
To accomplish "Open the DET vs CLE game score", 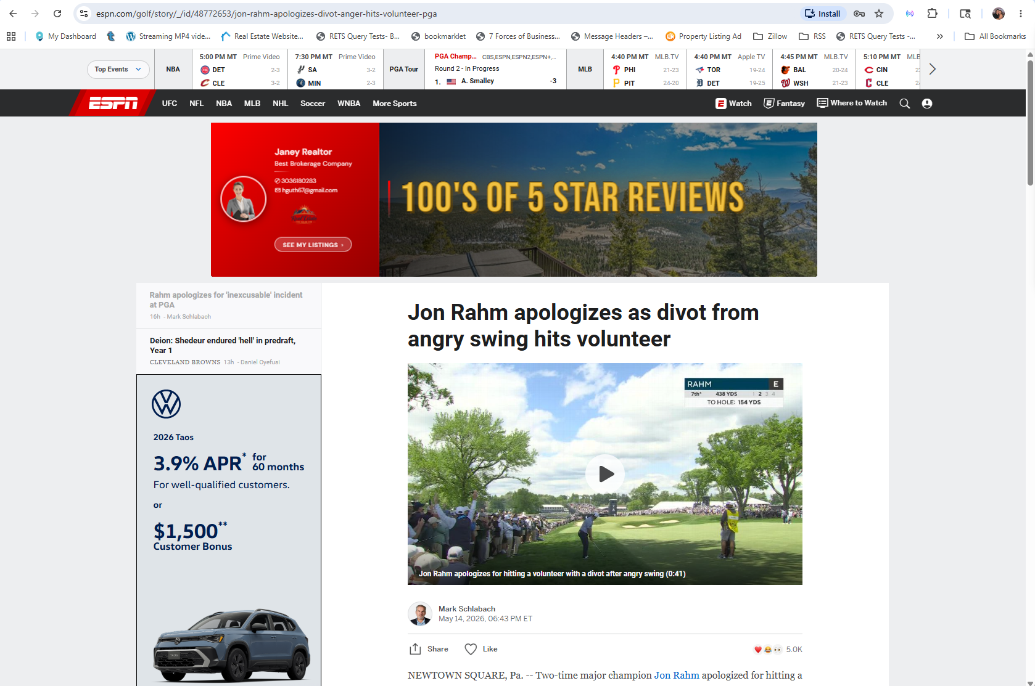I will [240, 70].
